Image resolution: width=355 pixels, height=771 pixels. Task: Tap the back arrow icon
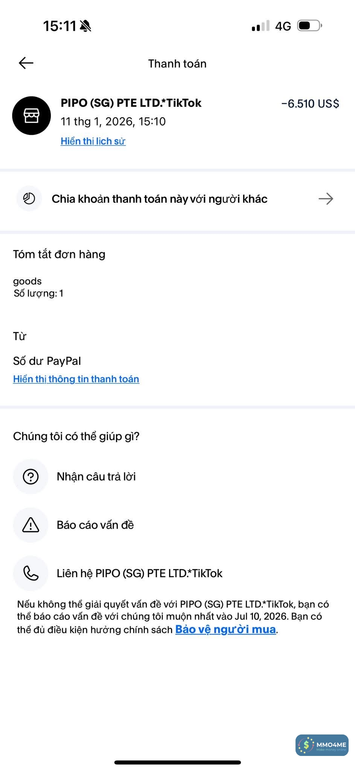[x=26, y=63]
